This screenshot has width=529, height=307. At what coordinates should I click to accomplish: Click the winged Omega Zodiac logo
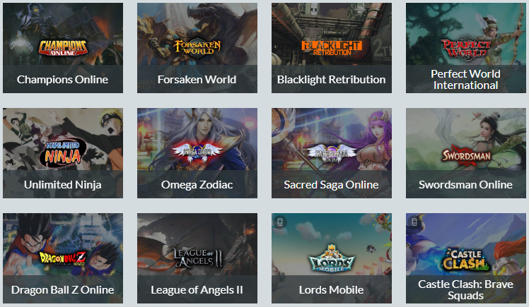coord(197,152)
